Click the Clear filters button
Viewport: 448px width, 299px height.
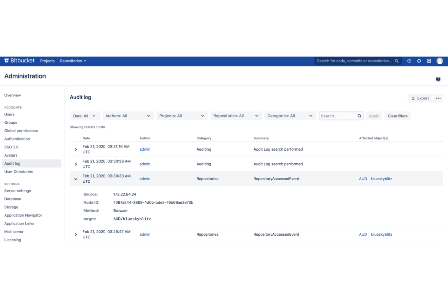tap(397, 116)
